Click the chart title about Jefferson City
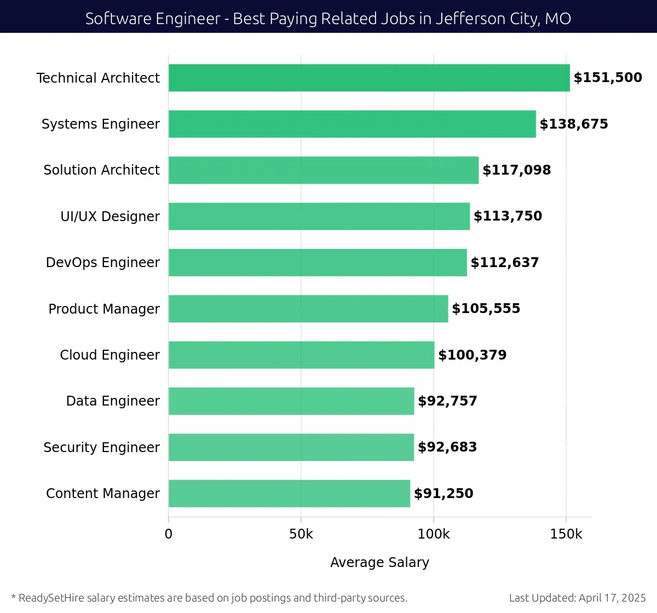Image resolution: width=657 pixels, height=613 pixels. pyautogui.click(x=328, y=19)
